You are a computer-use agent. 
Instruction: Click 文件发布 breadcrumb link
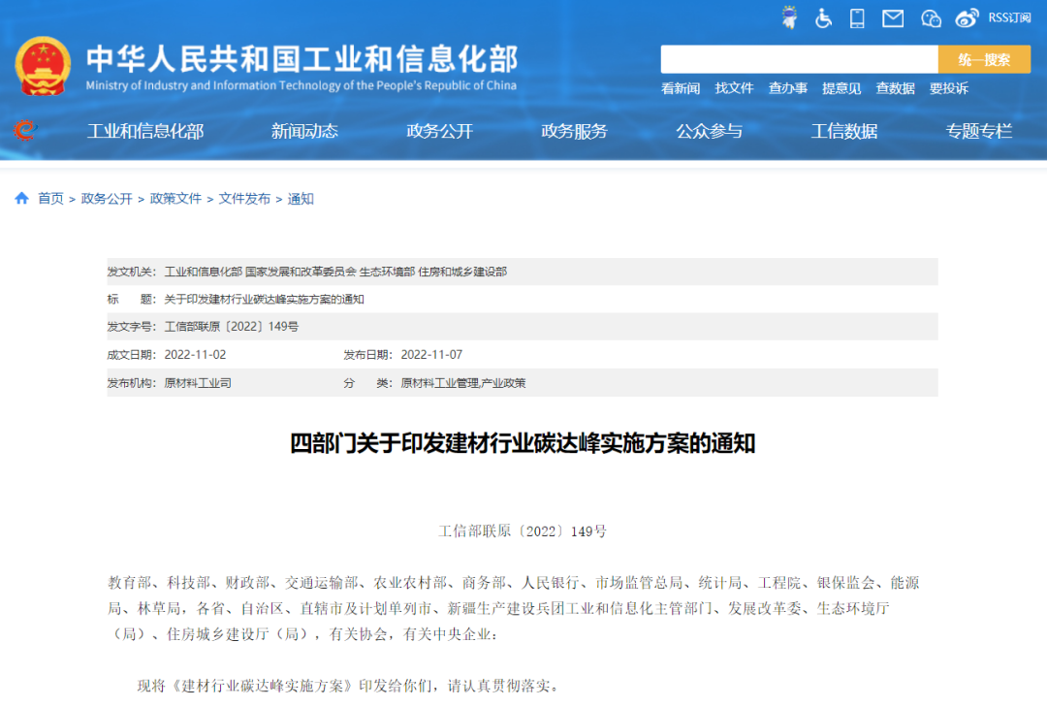[x=244, y=198]
